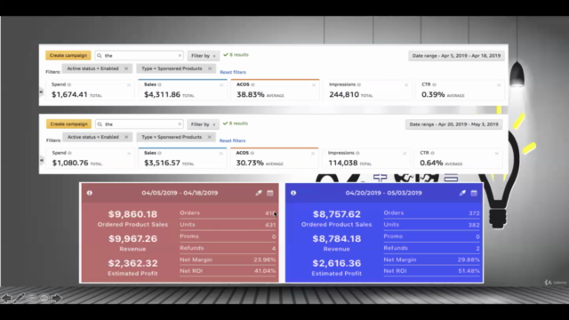Viewport: 569px width, 320px height.
Task: Open Date range Apr 5, 2019 - Apr 18, 2019
Action: [x=456, y=56]
